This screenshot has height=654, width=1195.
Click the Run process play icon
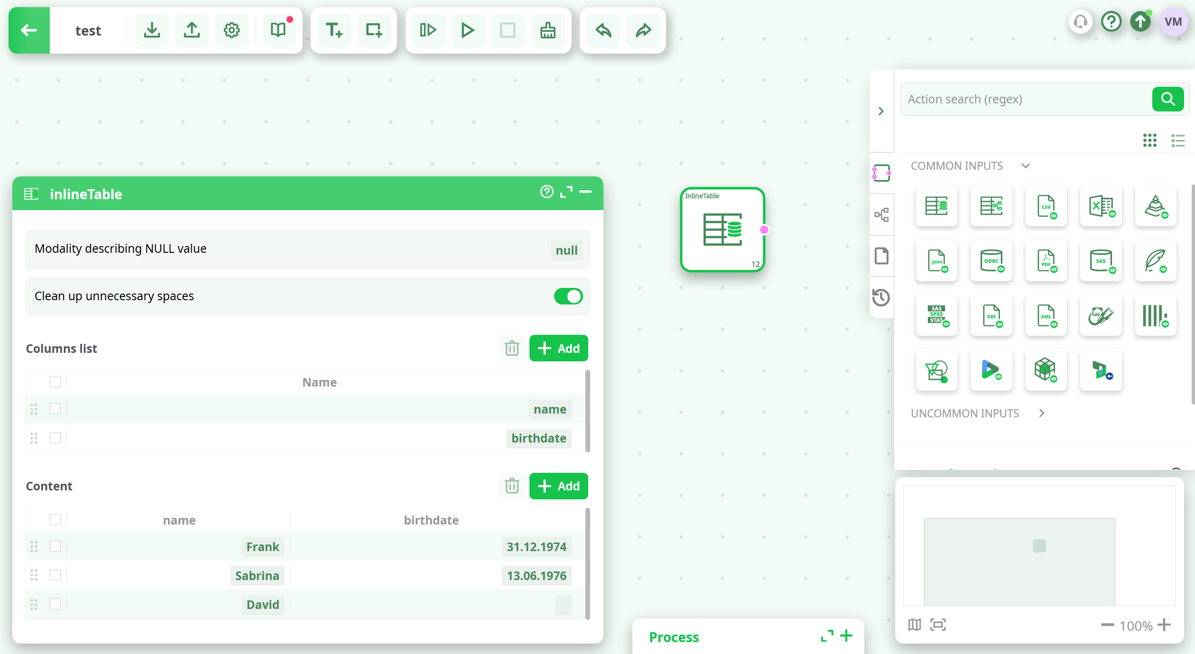[x=468, y=30]
